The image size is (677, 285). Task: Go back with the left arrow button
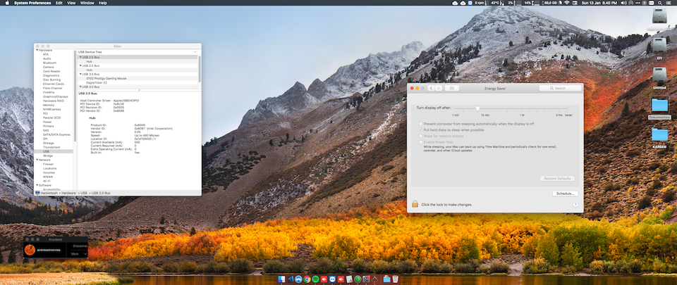point(431,88)
